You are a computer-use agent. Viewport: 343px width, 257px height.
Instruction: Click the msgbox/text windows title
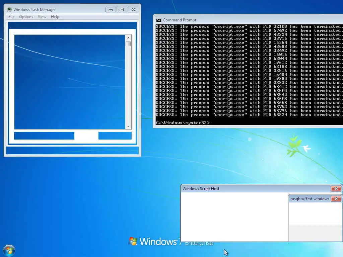[x=310, y=199]
